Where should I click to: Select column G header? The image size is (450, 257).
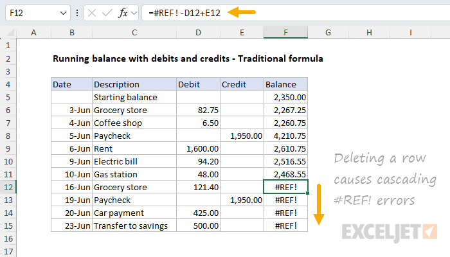[x=328, y=32]
